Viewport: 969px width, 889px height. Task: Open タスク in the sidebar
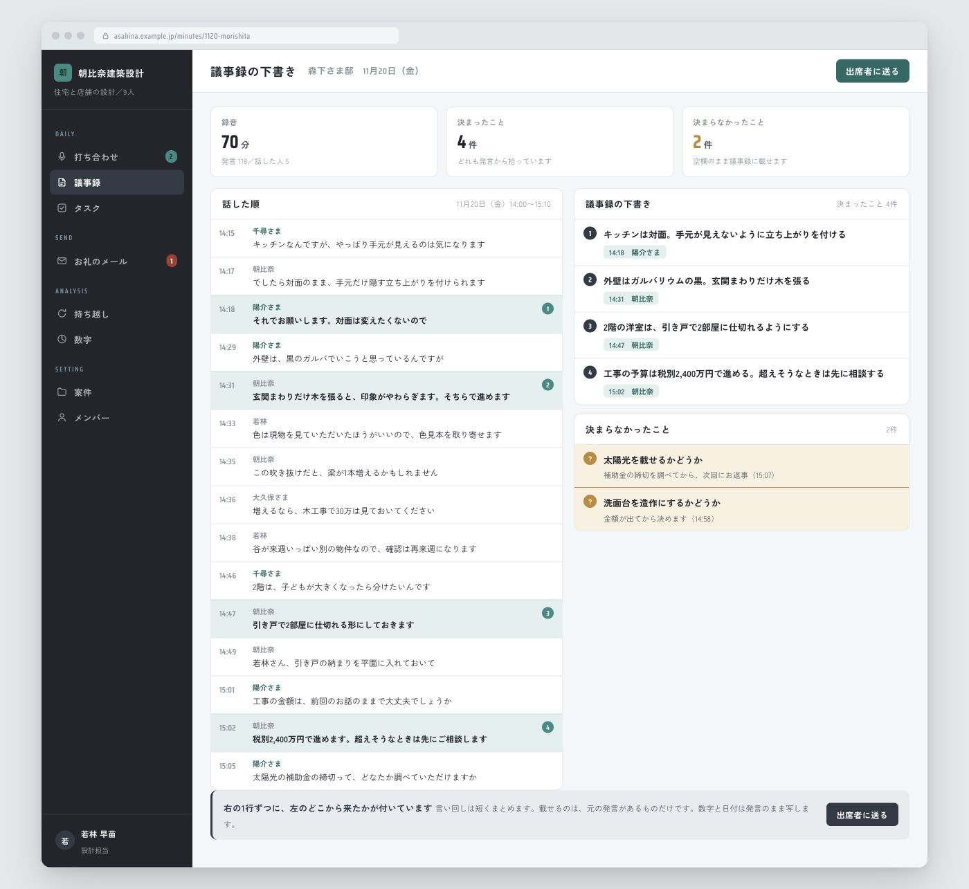[x=117, y=208]
